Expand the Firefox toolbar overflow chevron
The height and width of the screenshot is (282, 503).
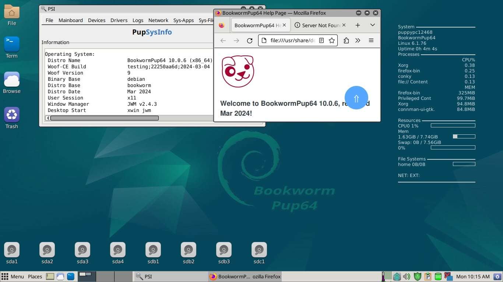click(x=358, y=40)
